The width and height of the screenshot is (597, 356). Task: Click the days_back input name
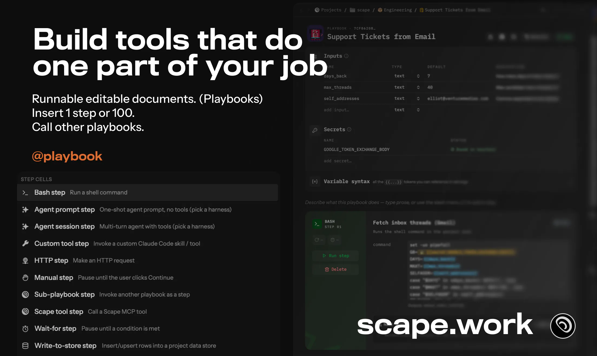point(335,76)
